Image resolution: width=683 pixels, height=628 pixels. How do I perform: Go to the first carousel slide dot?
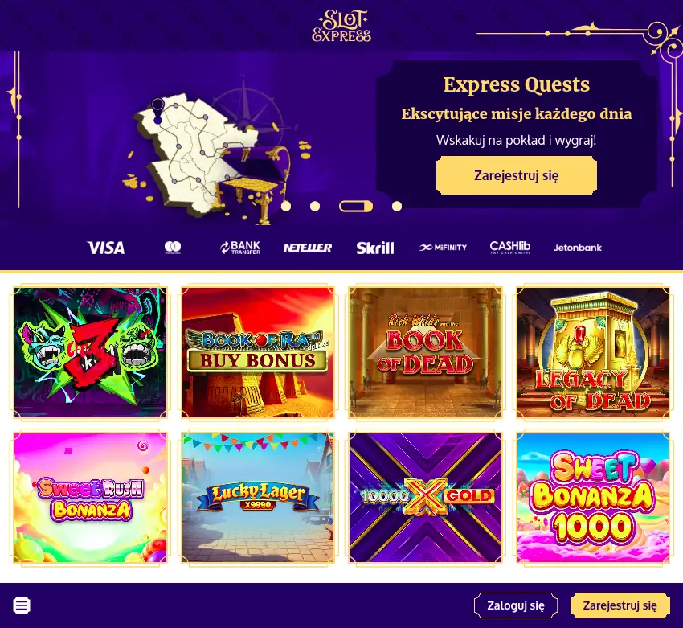tap(286, 206)
